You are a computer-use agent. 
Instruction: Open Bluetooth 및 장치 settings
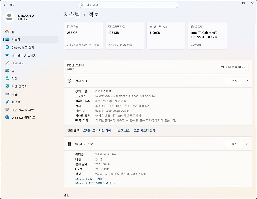(31, 47)
